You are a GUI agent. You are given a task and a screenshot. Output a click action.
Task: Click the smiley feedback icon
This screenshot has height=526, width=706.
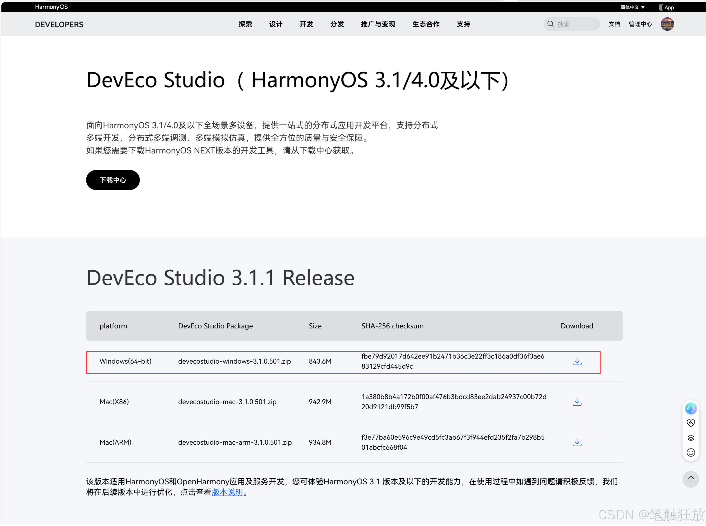coord(690,453)
